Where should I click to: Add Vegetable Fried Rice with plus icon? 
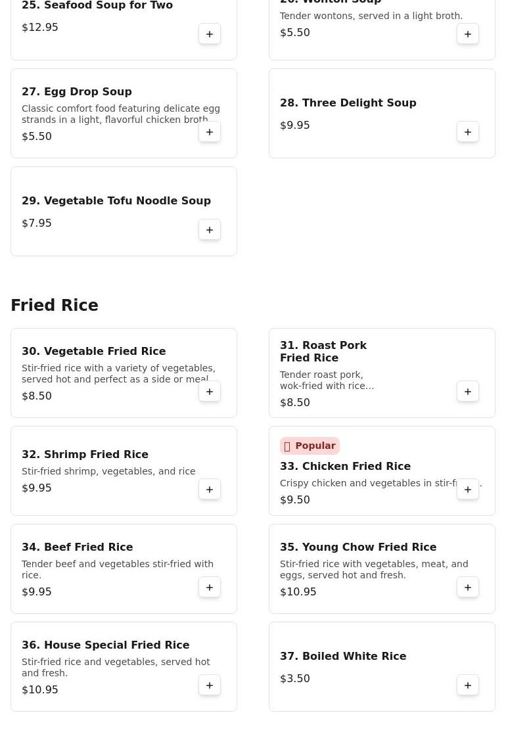210,392
